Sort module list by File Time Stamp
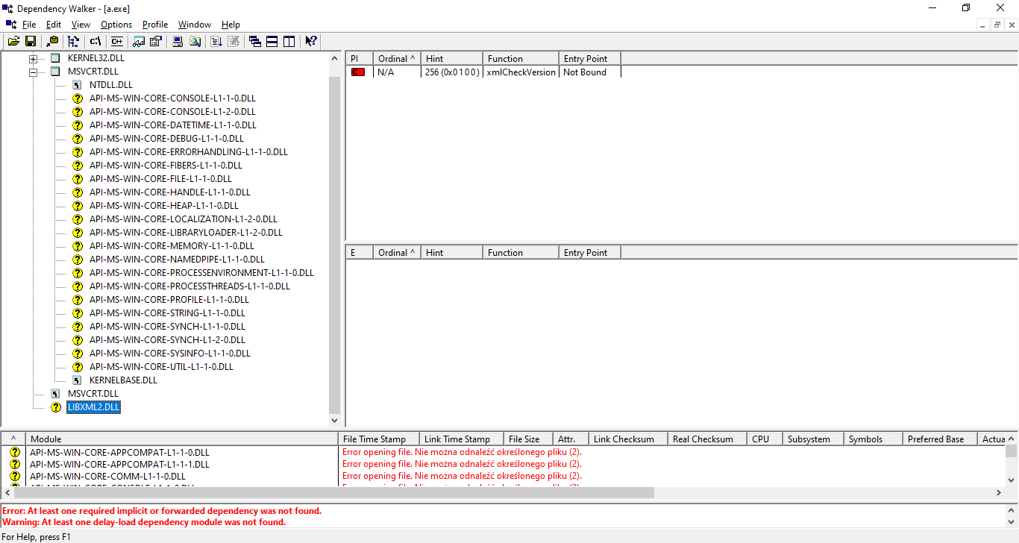Screen dimensions: 1019x543 coord(377,439)
